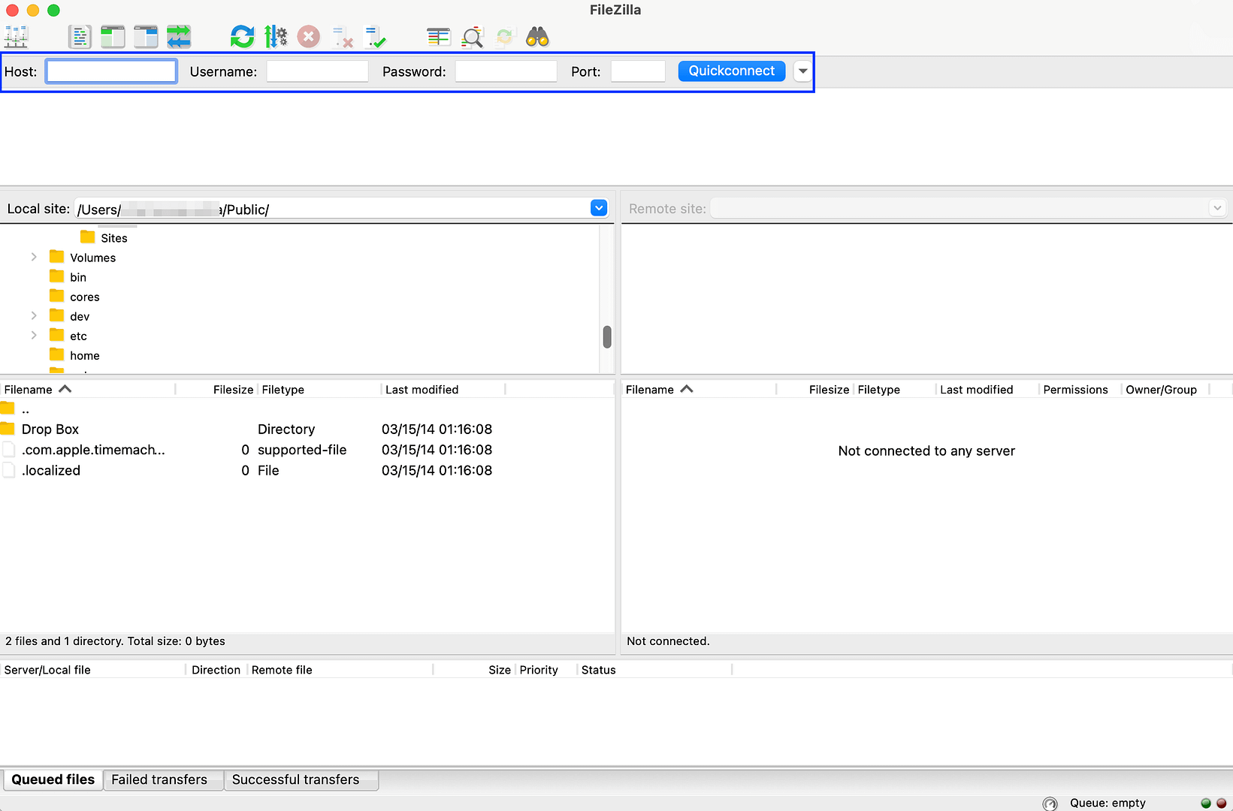Open the Quickconnect history dropdown
The height and width of the screenshot is (811, 1233).
pos(802,71)
